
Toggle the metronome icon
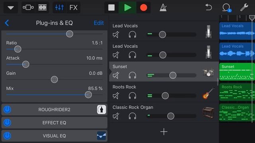[x=163, y=8]
